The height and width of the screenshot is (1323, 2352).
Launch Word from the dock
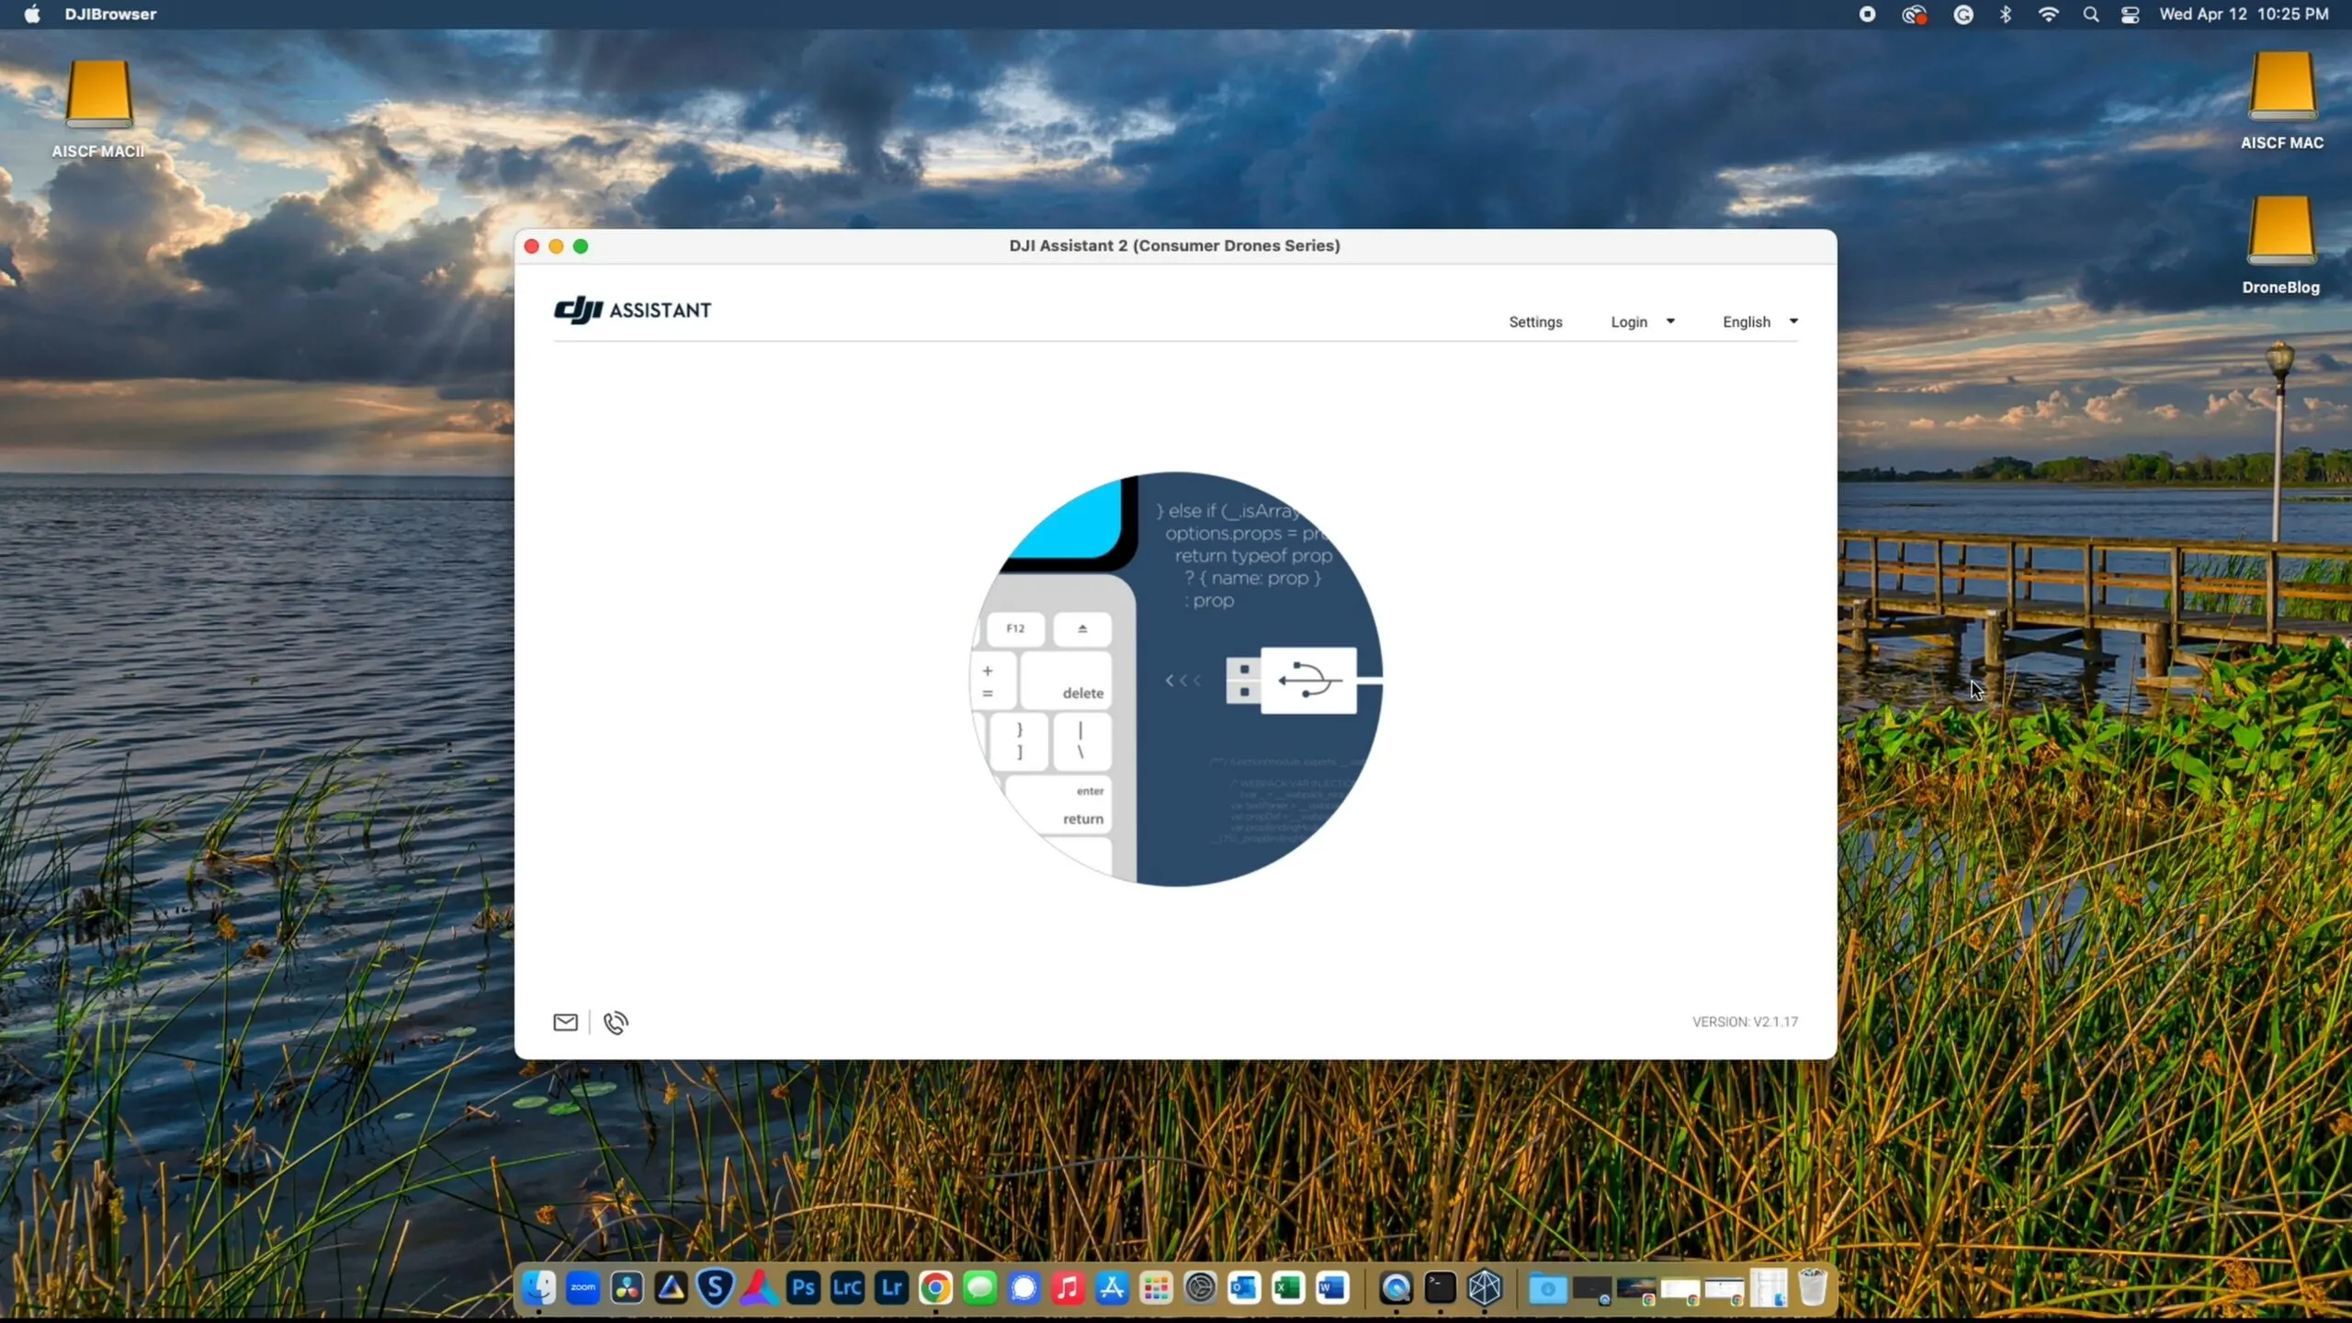click(1332, 1287)
